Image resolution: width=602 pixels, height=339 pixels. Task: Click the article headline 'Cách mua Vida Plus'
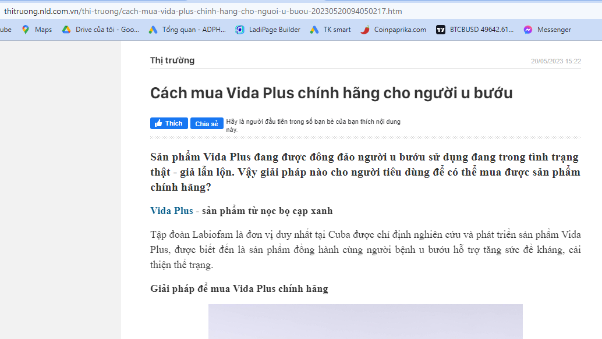click(x=331, y=93)
